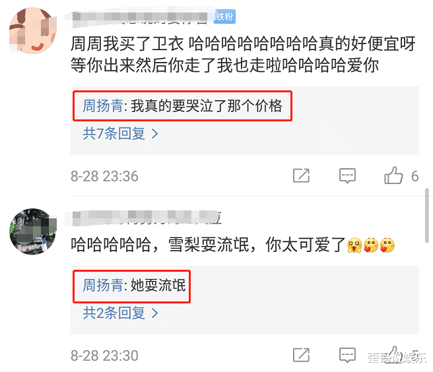The height and width of the screenshot is (372, 433).
Task: Forward the 23:30 comment using share icon
Action: point(301,355)
